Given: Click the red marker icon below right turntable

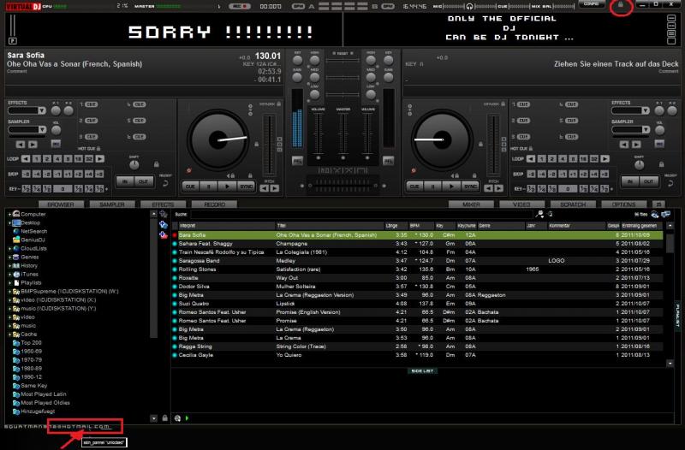Looking at the screenshot, I should 413,170.
